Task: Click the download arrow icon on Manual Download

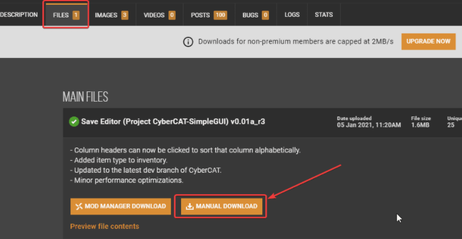Action: pyautogui.click(x=189, y=207)
